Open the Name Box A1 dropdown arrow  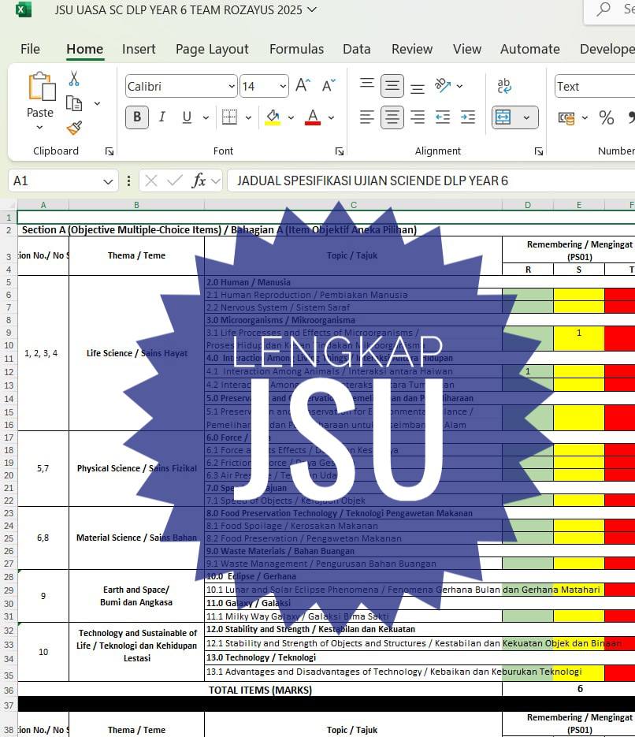tap(108, 181)
